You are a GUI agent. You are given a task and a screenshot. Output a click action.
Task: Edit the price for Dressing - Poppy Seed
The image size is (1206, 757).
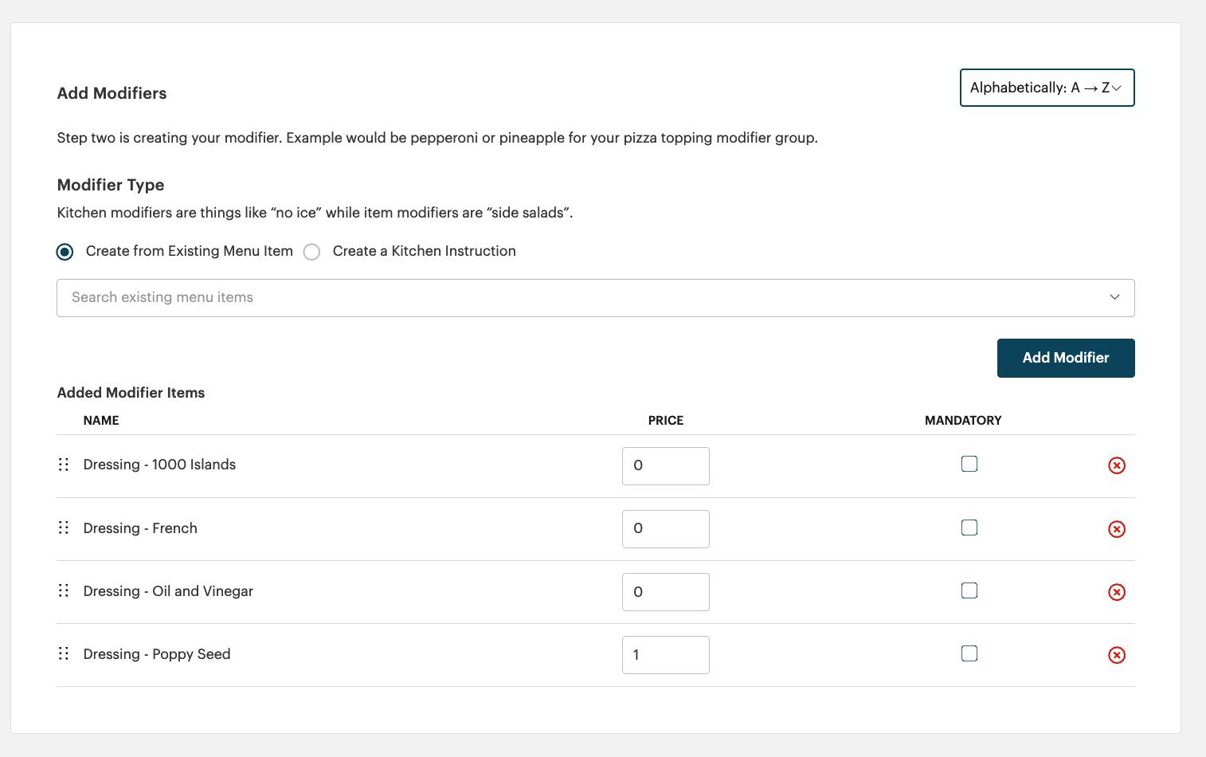666,654
